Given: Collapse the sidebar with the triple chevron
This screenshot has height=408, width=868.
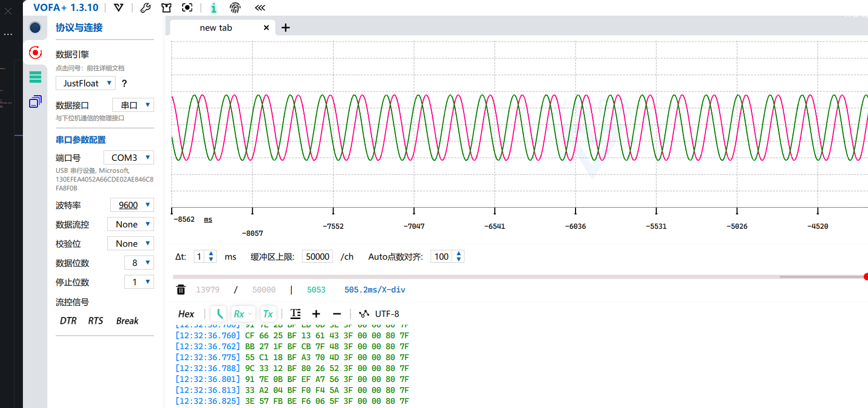Looking at the screenshot, I should [x=260, y=7].
